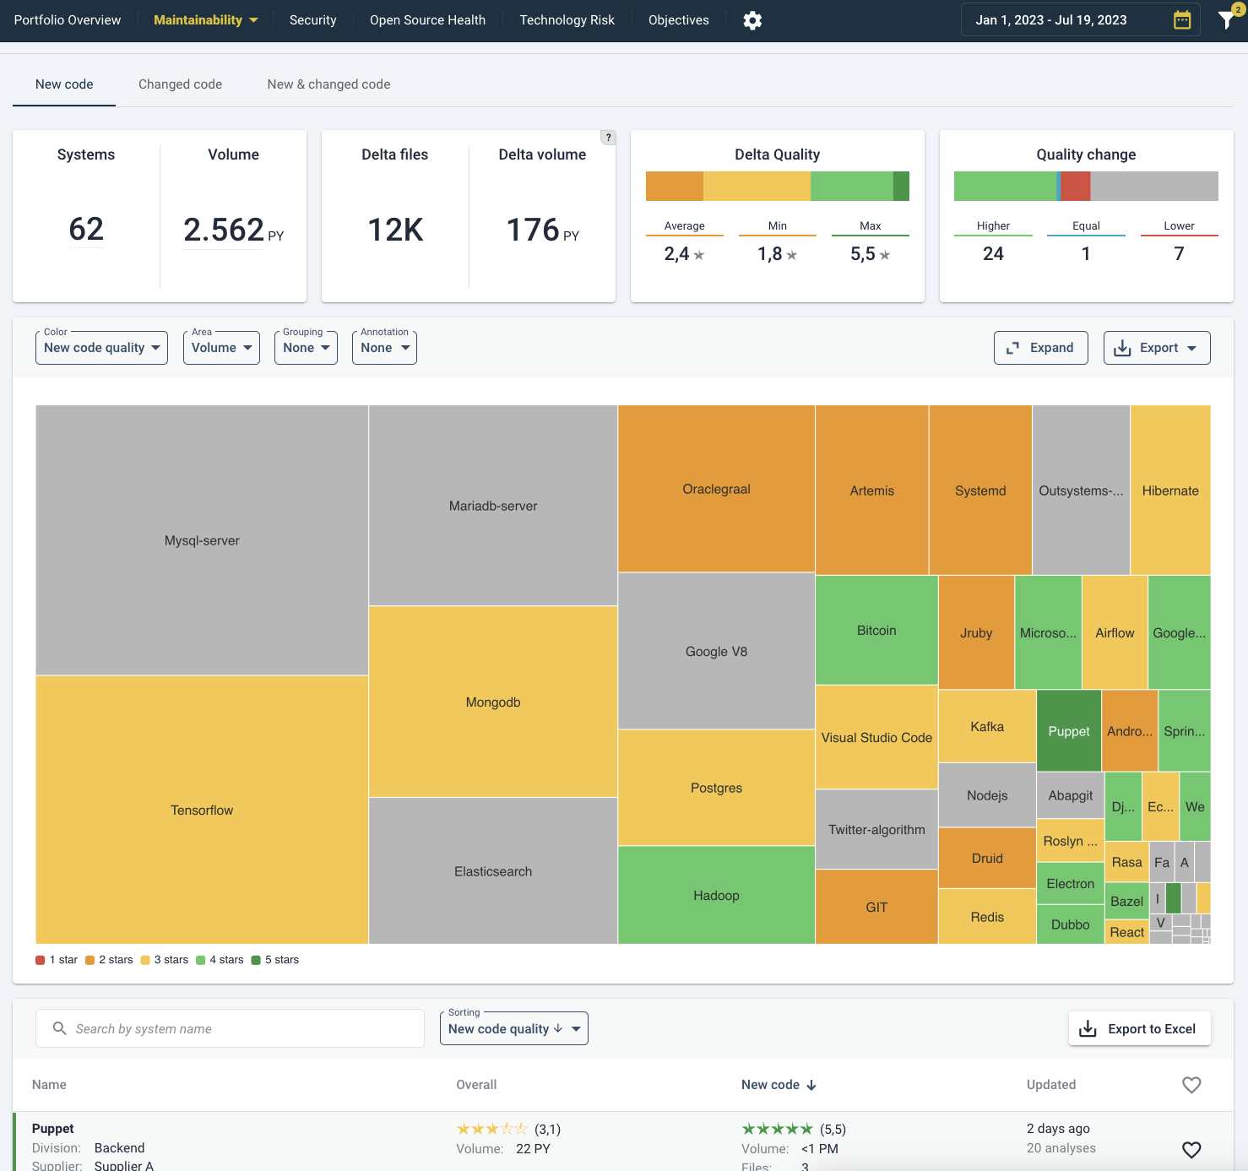Select the Elasticsearch treemap tile
Screen dimensions: 1248x1171
point(493,870)
